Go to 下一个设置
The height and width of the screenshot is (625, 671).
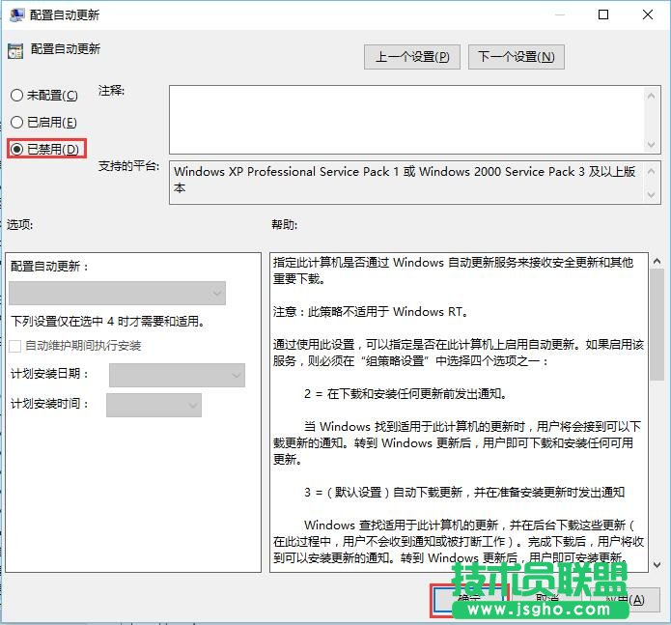(x=516, y=57)
